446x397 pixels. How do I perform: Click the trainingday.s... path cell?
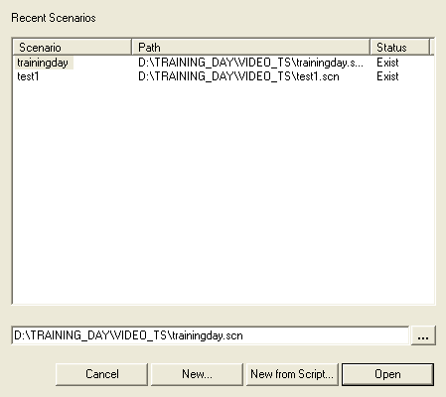(x=250, y=63)
